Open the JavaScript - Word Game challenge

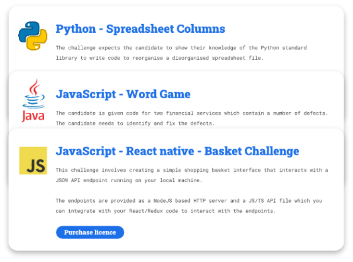[123, 94]
